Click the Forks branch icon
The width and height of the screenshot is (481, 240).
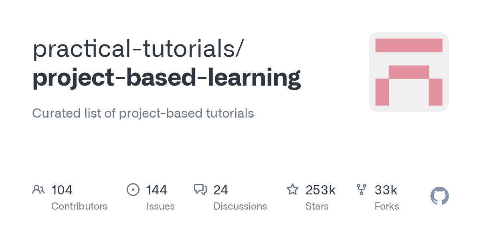(x=362, y=190)
